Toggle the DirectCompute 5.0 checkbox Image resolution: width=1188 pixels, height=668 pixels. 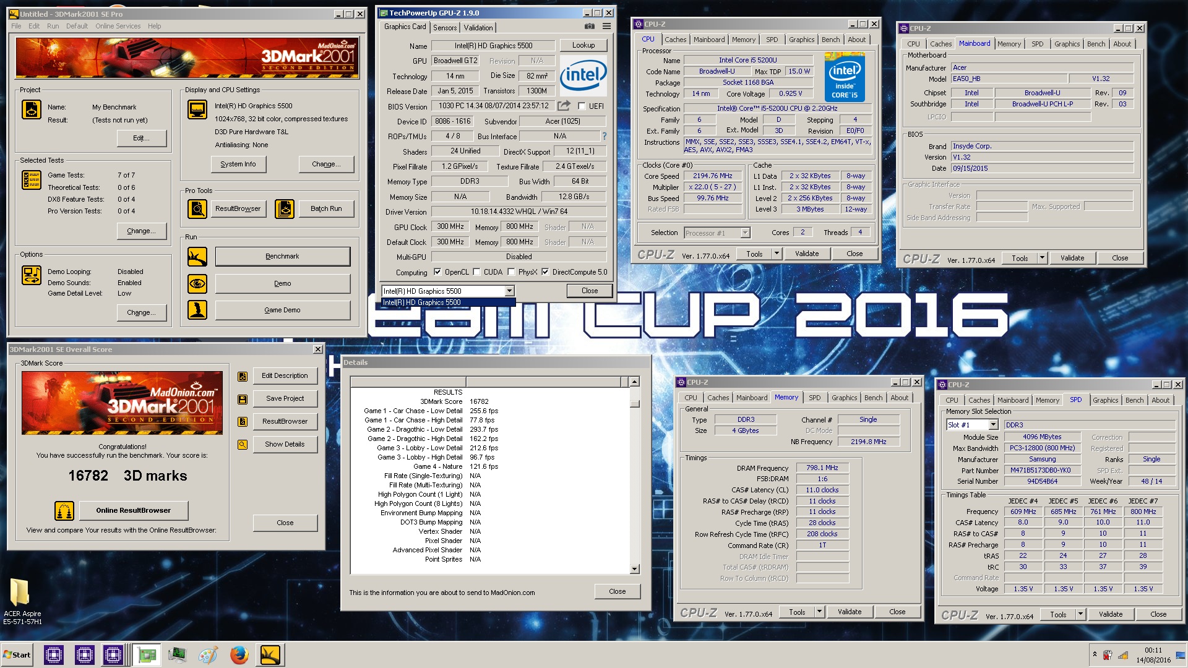click(x=545, y=272)
